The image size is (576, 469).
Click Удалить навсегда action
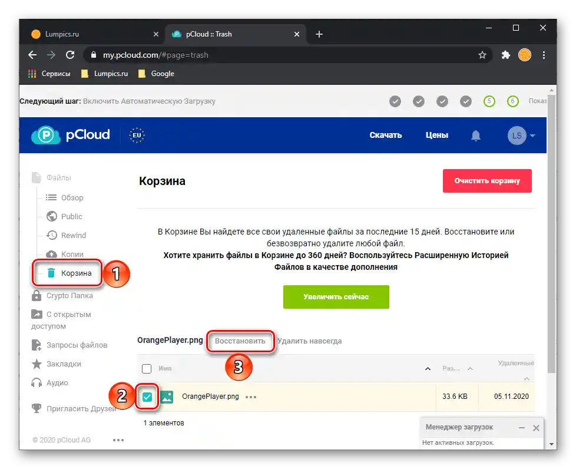309,341
